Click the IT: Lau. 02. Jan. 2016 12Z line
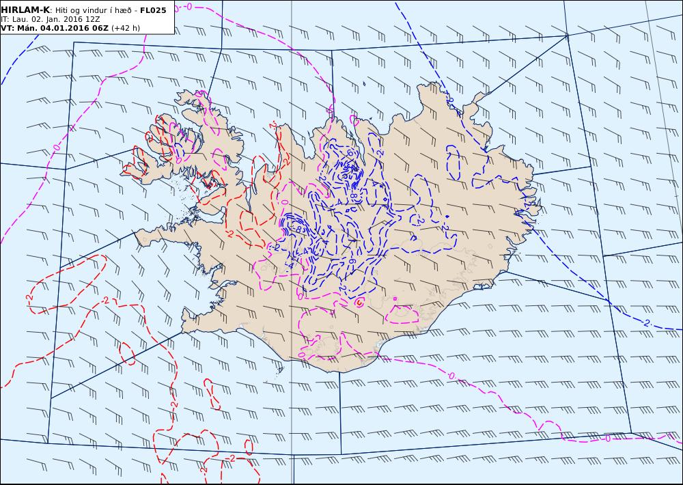683x485 pixels. click(x=51, y=19)
